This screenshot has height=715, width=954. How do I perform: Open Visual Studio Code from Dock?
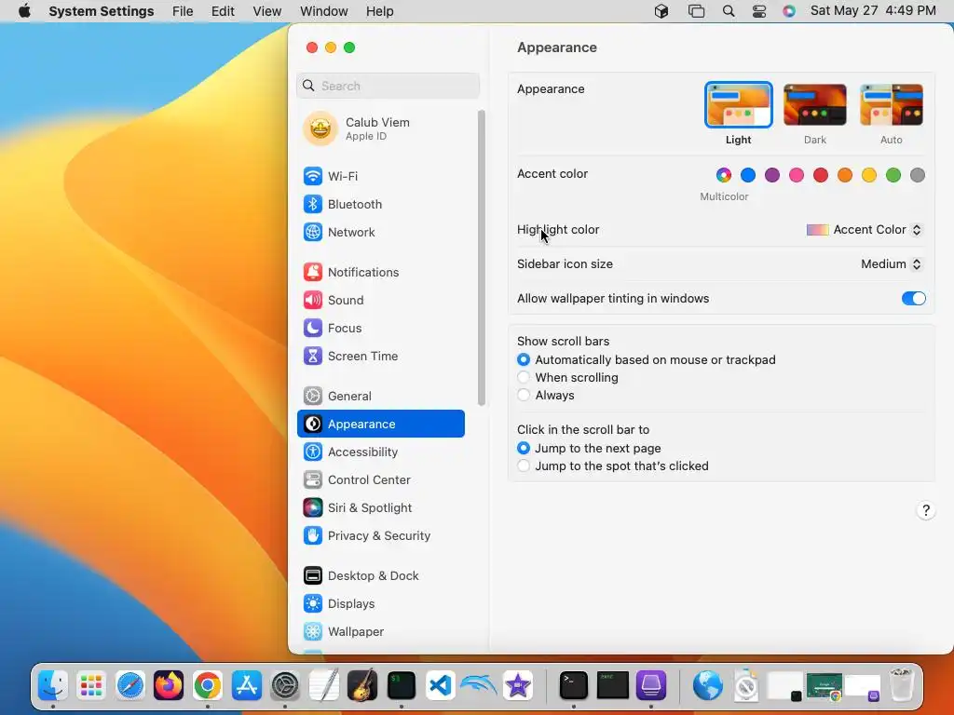pyautogui.click(x=440, y=686)
